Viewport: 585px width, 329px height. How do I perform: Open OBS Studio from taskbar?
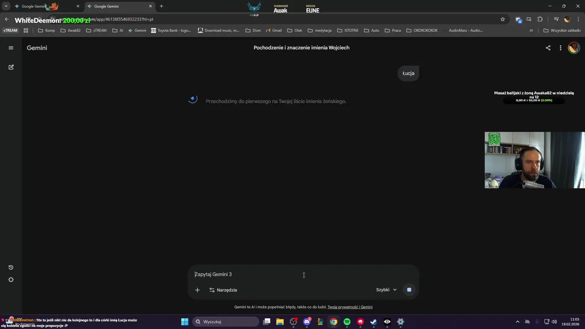293,322
